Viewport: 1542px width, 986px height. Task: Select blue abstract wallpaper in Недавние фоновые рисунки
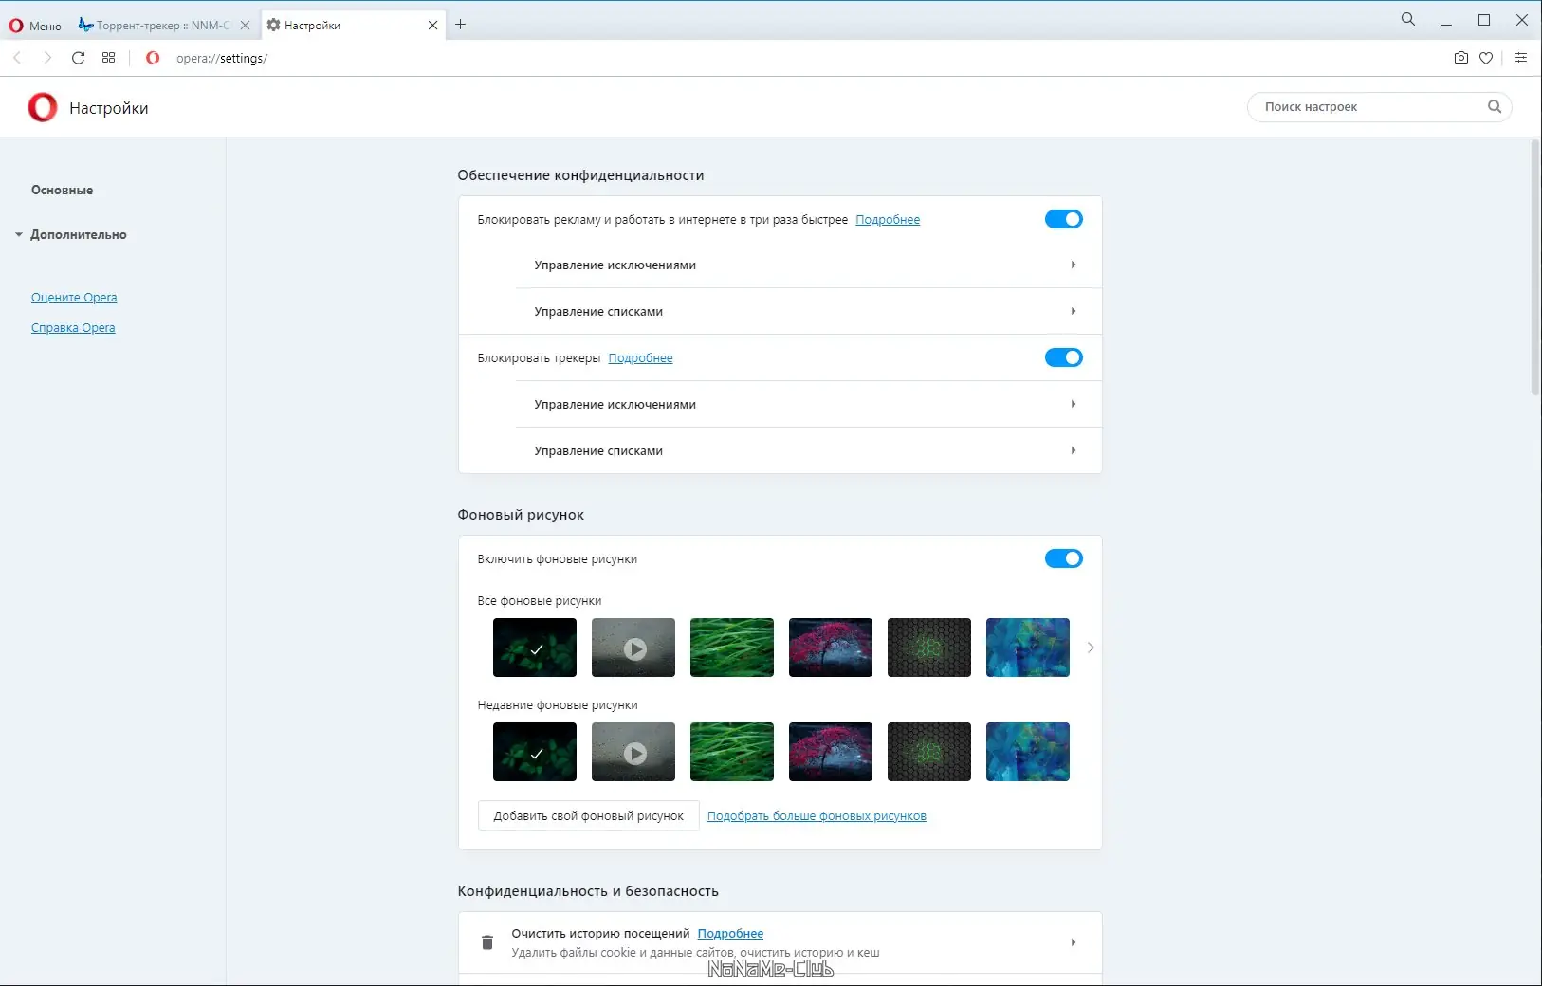click(x=1028, y=752)
